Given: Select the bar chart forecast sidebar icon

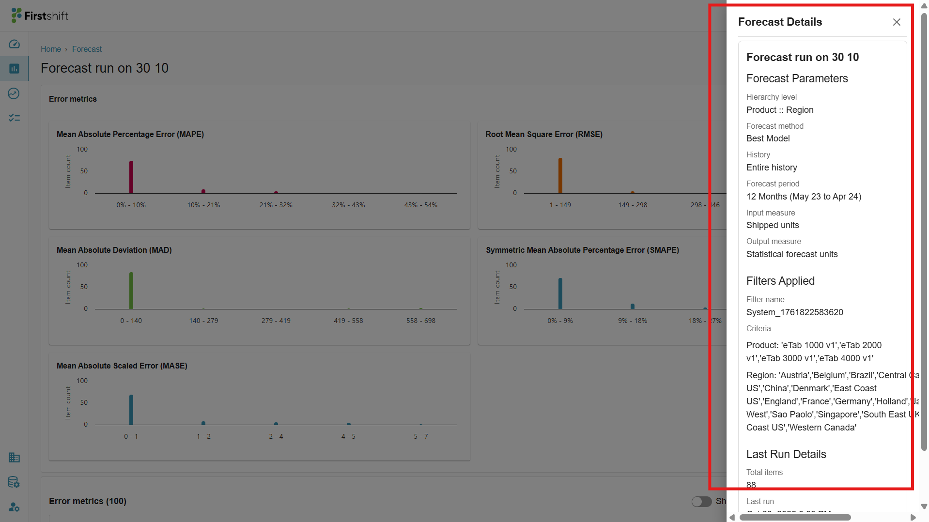Looking at the screenshot, I should [14, 69].
